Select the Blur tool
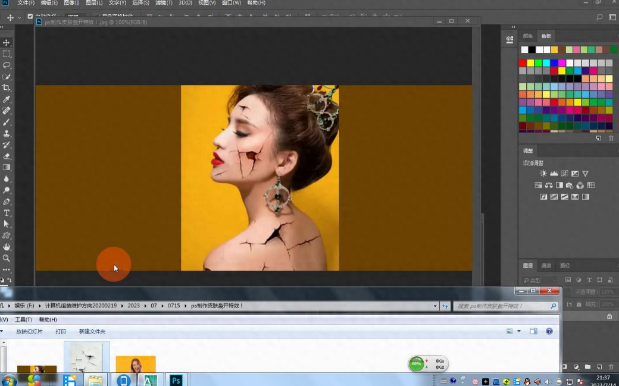Image resolution: width=619 pixels, height=386 pixels. pos(7,179)
